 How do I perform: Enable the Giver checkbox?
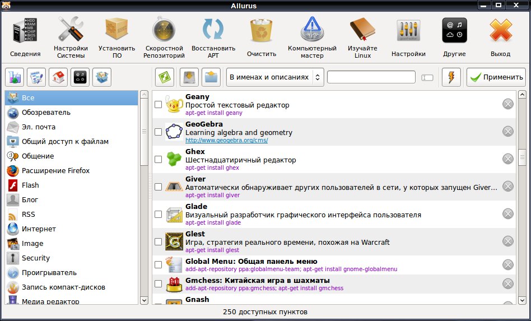tap(158, 187)
